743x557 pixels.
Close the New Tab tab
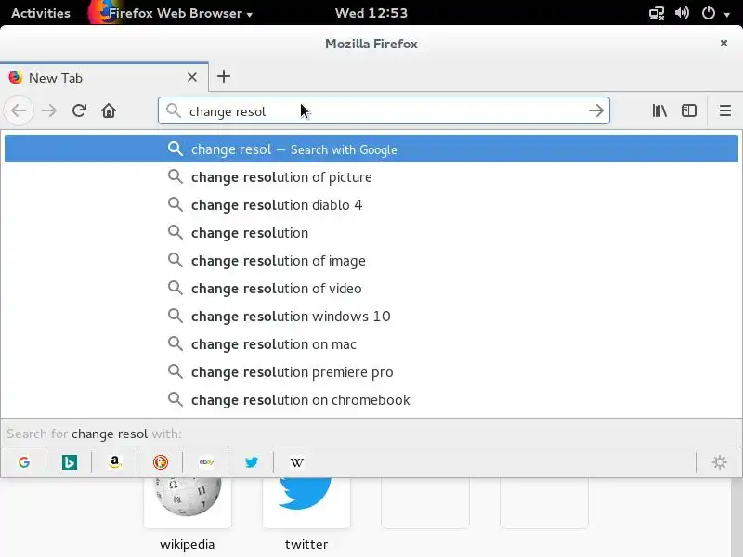coord(192,77)
